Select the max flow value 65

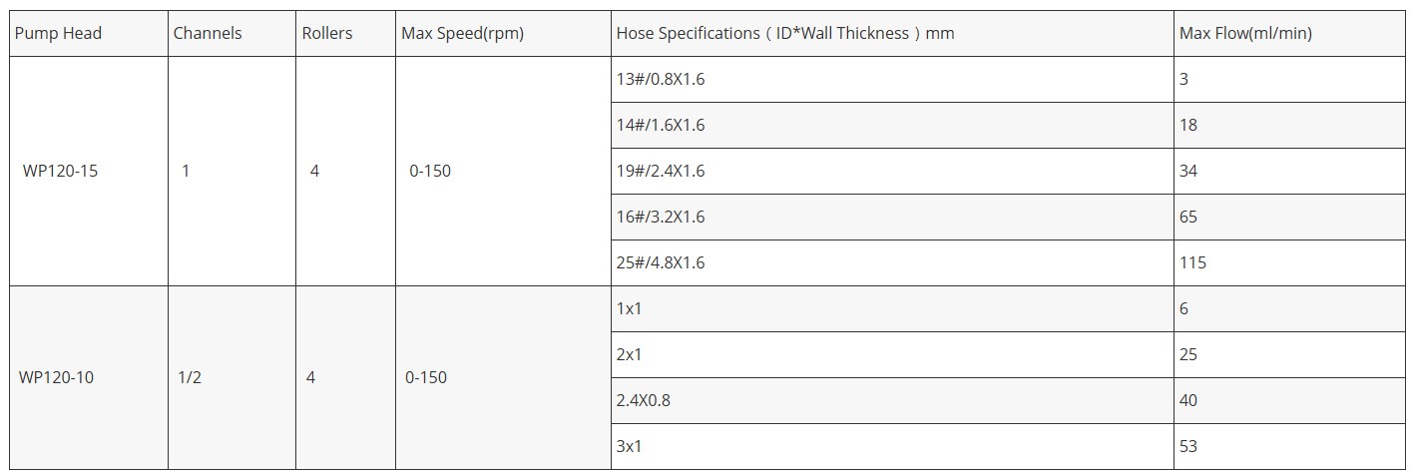click(1188, 217)
